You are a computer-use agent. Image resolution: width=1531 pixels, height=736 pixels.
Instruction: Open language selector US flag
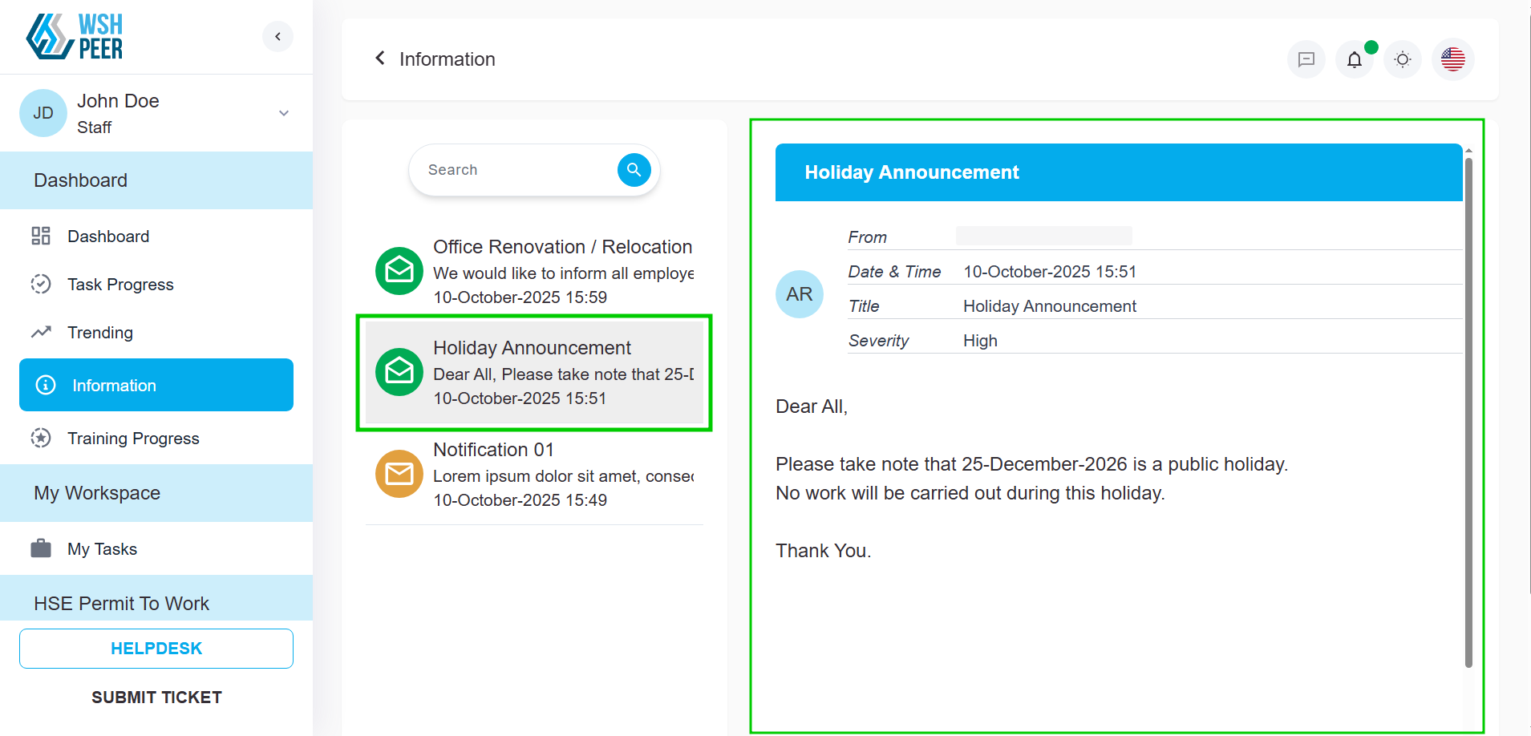coord(1452,59)
